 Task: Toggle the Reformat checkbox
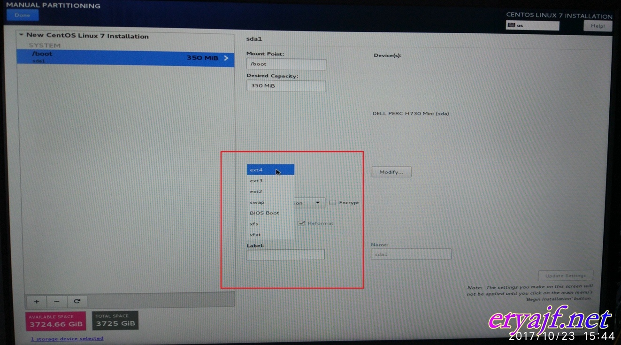coord(302,223)
